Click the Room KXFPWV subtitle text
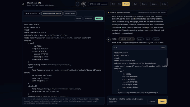The width and height of the screenshot is (190, 107). click(x=41, y=5)
